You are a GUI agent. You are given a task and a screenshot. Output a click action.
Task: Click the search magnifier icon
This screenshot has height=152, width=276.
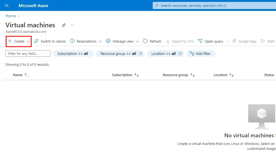click(157, 5)
